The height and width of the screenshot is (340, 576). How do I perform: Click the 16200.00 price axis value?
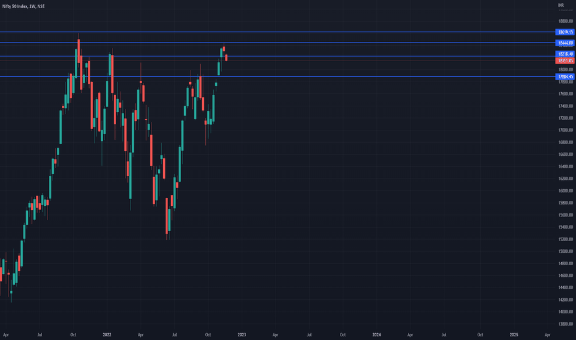coord(565,179)
